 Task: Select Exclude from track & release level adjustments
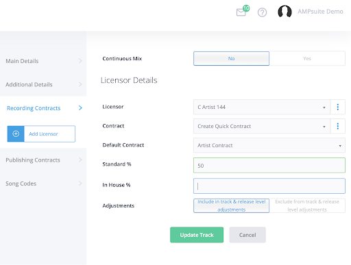pyautogui.click(x=307, y=205)
